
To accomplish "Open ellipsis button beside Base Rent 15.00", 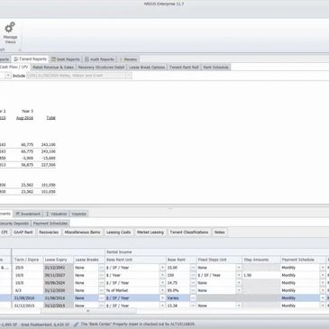I will coord(193,268).
